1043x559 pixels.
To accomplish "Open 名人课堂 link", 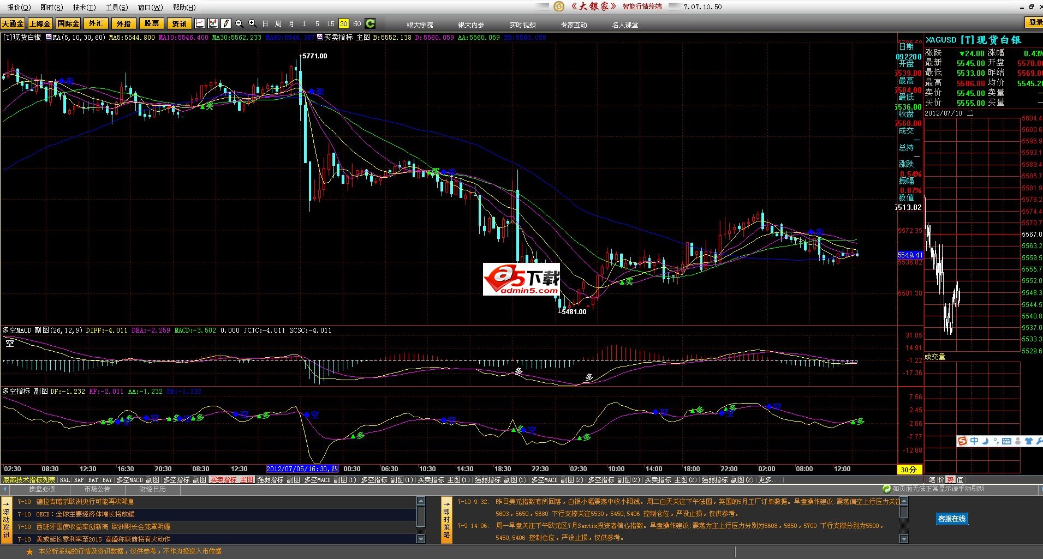I will (625, 25).
